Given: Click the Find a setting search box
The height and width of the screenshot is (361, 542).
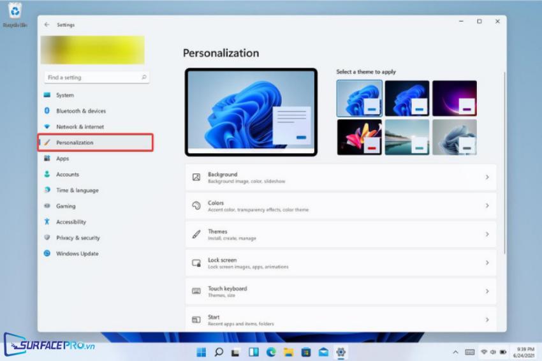Looking at the screenshot, I should coord(97,77).
